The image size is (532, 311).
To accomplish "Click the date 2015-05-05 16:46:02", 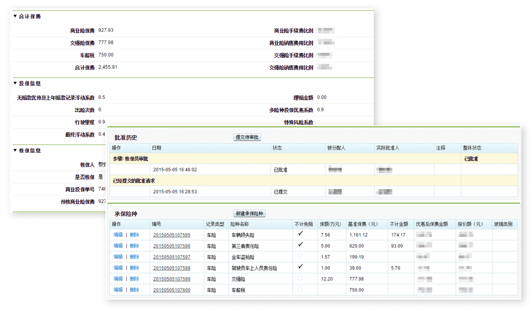I will pyautogui.click(x=175, y=170).
